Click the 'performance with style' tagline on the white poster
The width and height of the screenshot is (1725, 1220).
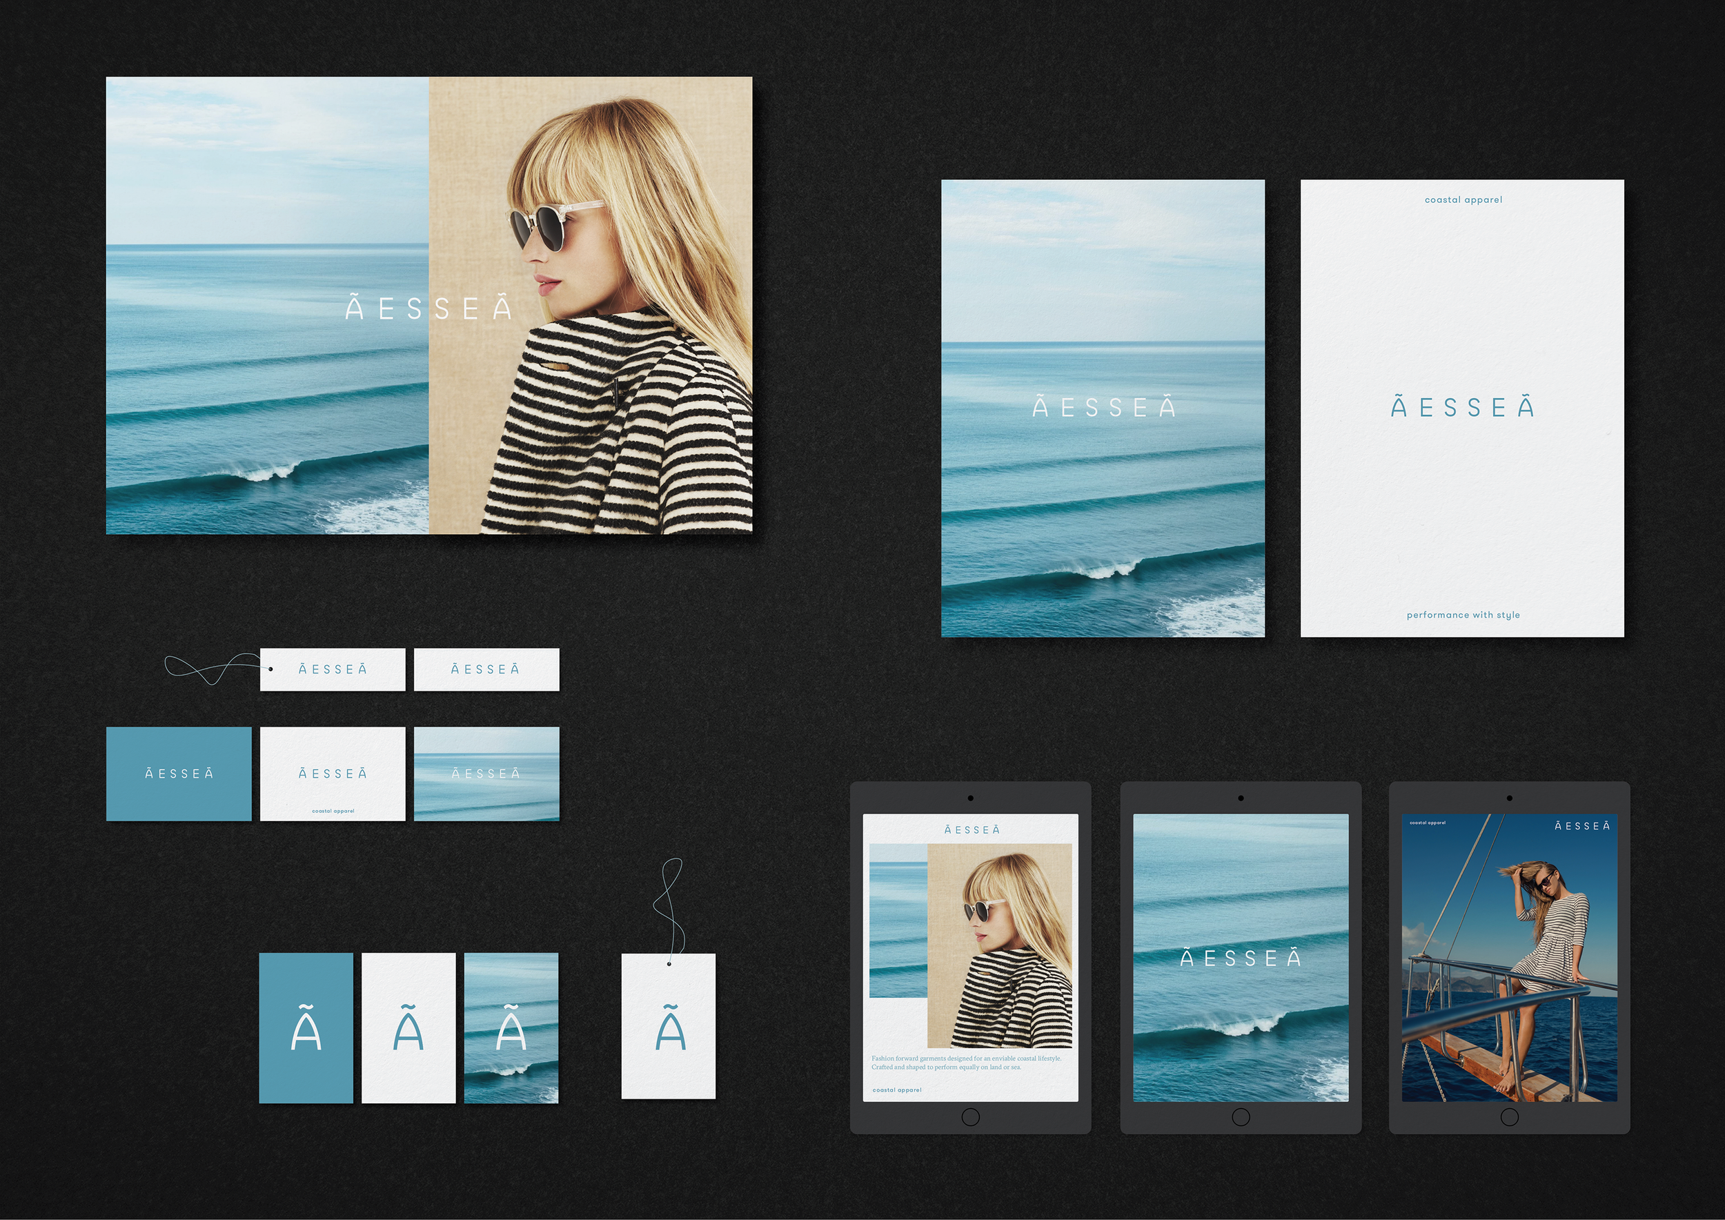(x=1463, y=615)
